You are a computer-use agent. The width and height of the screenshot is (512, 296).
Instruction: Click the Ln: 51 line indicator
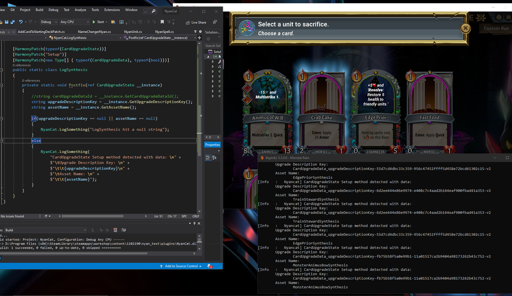click(158, 216)
